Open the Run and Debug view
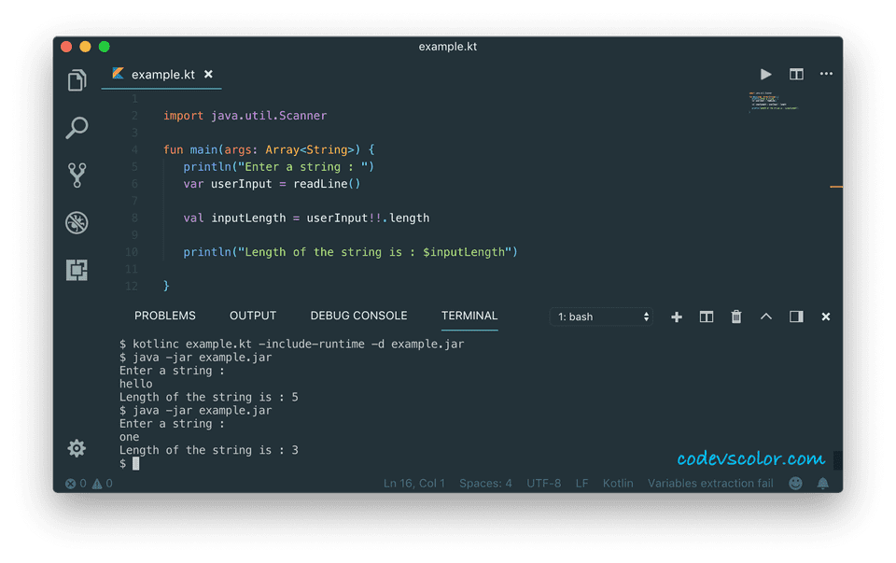The image size is (896, 563). (77, 222)
